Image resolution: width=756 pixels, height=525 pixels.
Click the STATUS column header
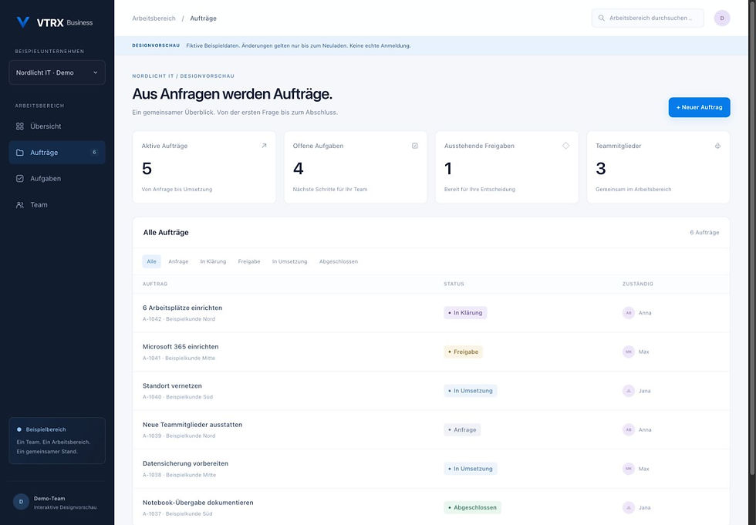click(x=454, y=284)
